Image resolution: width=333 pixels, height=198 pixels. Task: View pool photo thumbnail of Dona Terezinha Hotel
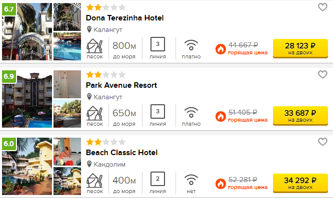(67, 46)
